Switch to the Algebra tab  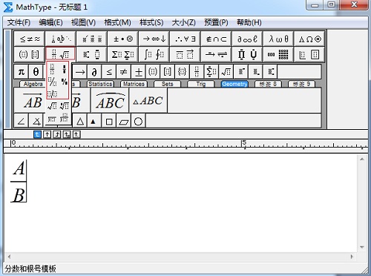click(x=33, y=84)
